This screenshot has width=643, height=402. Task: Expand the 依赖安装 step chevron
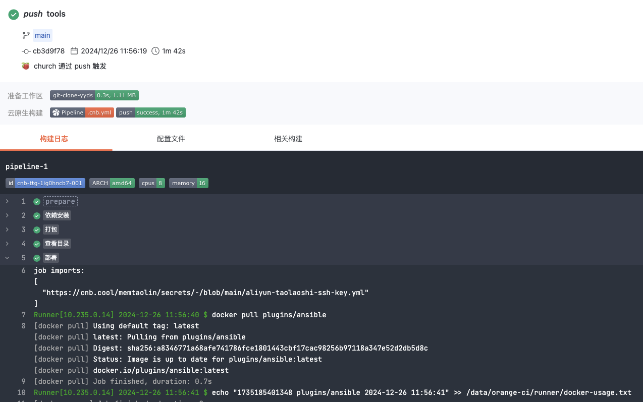click(x=7, y=216)
